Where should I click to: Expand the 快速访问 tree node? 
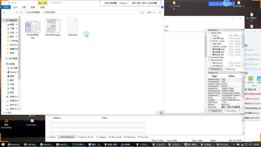3,20
